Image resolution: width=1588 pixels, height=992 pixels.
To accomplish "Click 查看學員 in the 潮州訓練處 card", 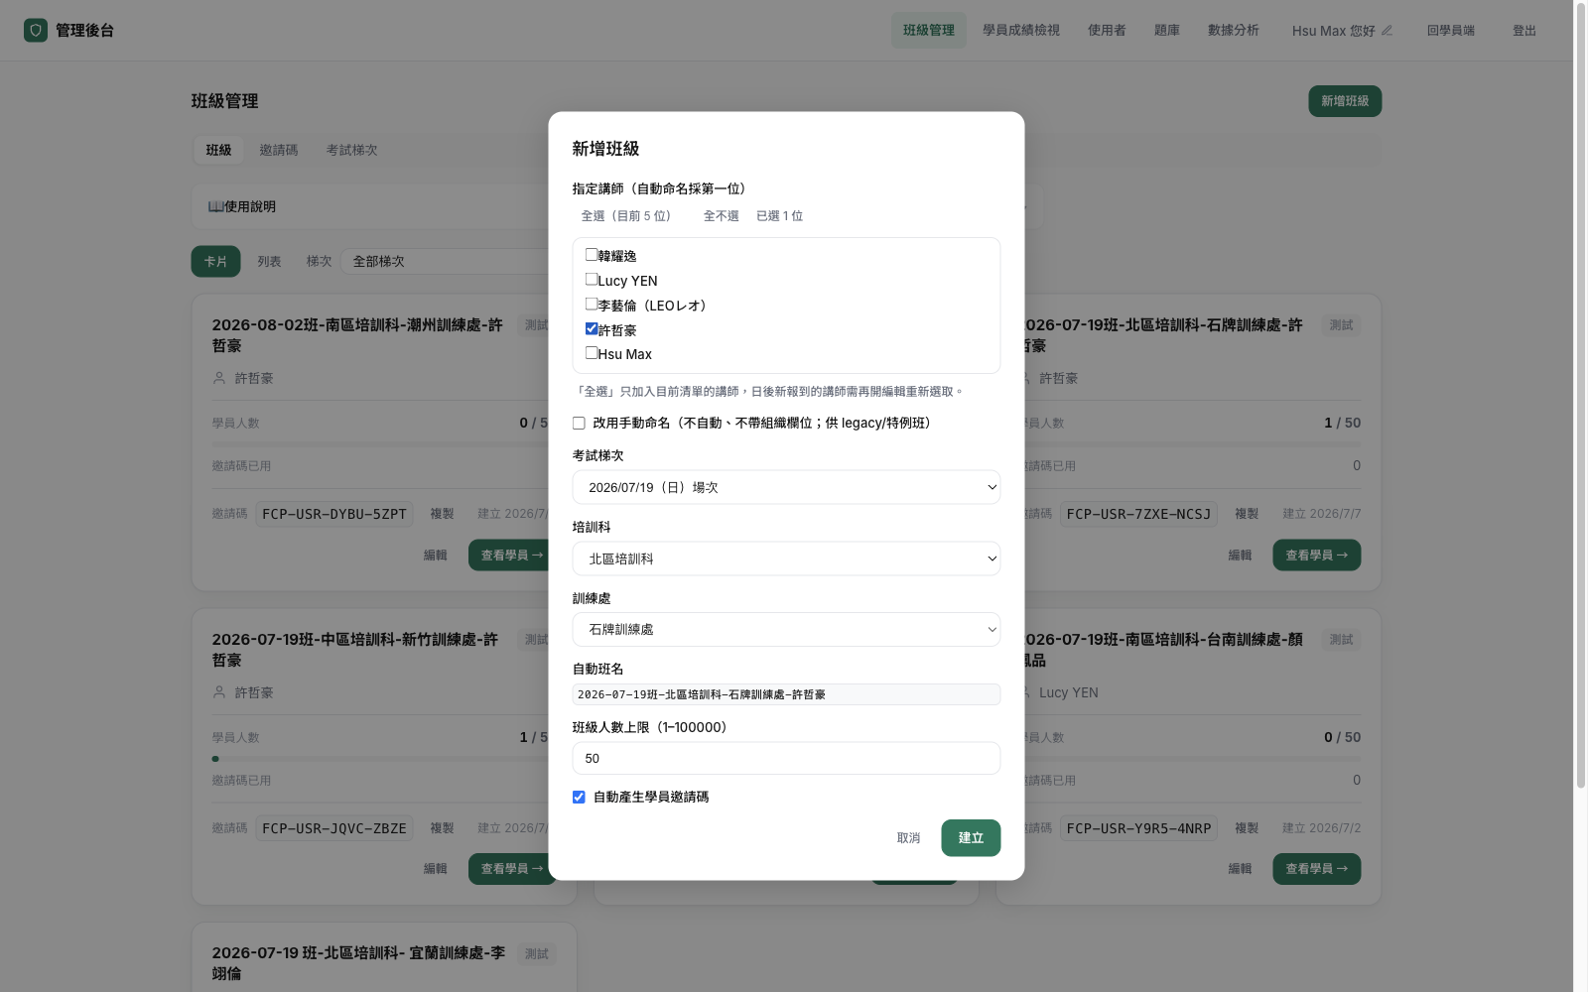I will [x=512, y=556].
